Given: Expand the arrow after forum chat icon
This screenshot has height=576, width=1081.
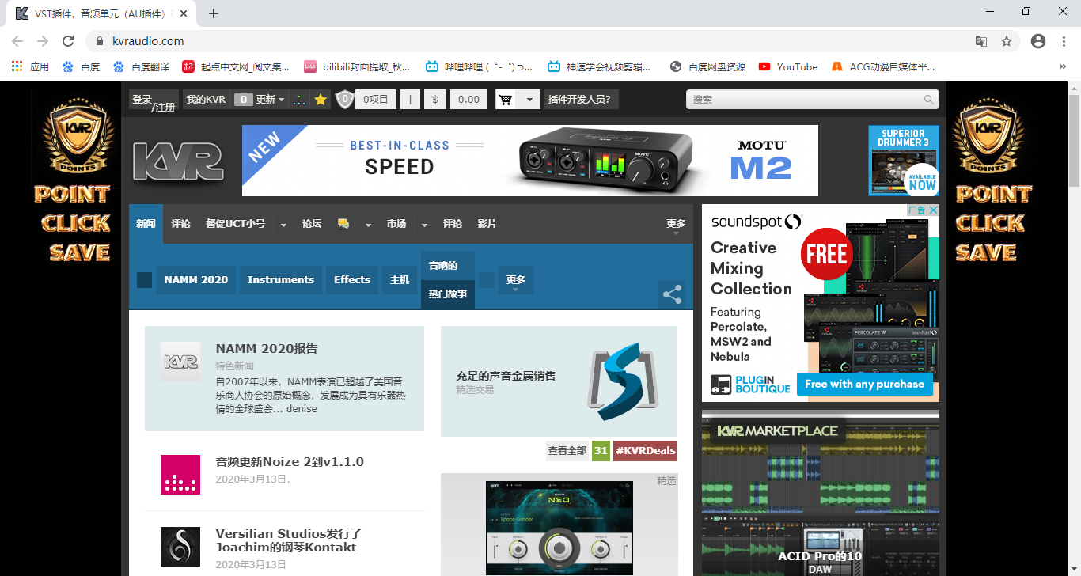Looking at the screenshot, I should (x=368, y=225).
